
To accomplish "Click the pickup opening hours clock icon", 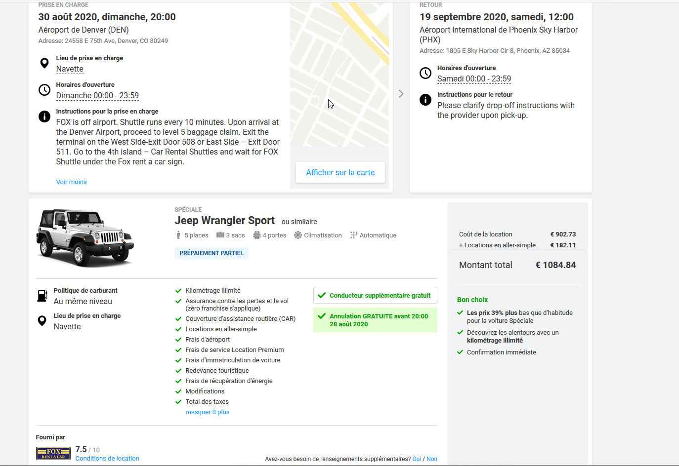I will [x=44, y=90].
